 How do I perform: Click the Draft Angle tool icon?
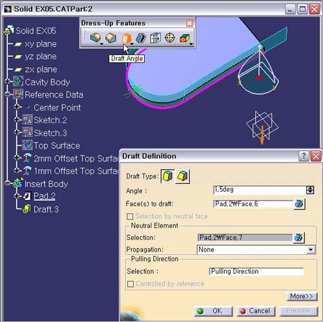pos(127,38)
